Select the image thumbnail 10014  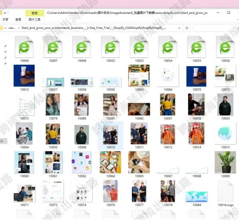click(196, 133)
